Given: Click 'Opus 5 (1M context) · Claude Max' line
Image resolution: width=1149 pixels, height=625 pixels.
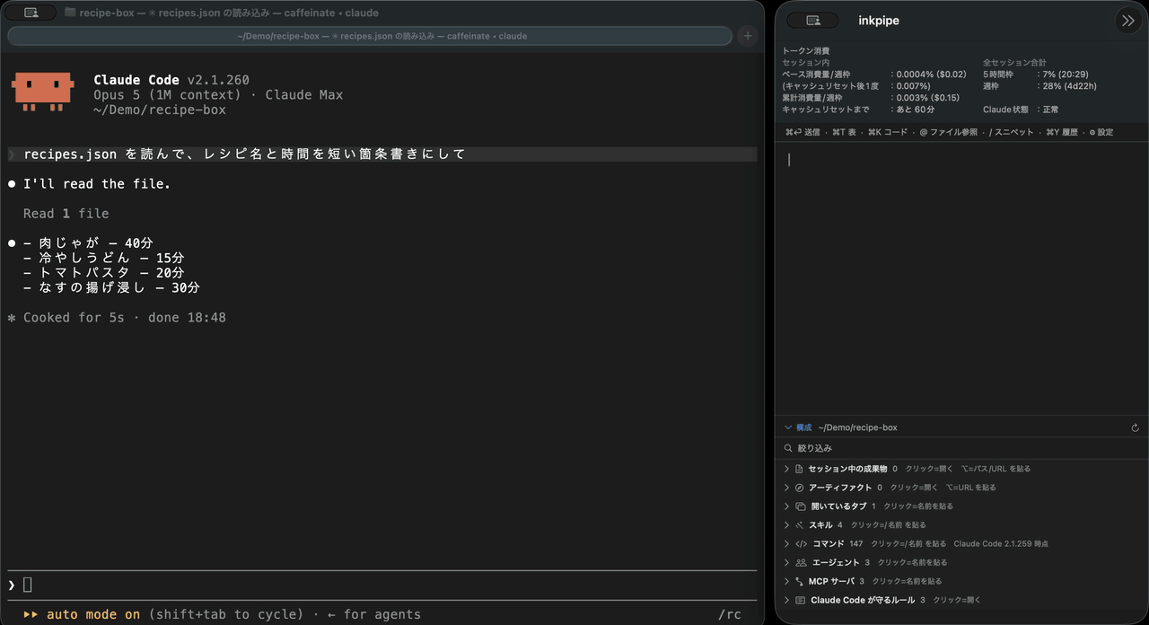Looking at the screenshot, I should coord(218,95).
